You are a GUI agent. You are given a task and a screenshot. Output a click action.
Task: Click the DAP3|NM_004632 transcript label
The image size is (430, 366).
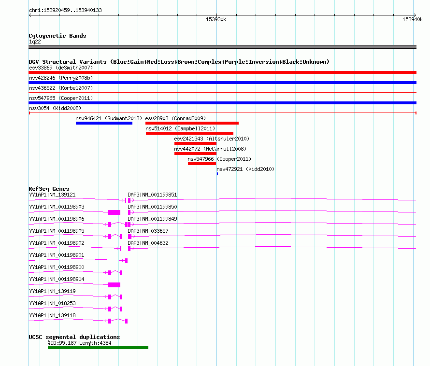148,243
